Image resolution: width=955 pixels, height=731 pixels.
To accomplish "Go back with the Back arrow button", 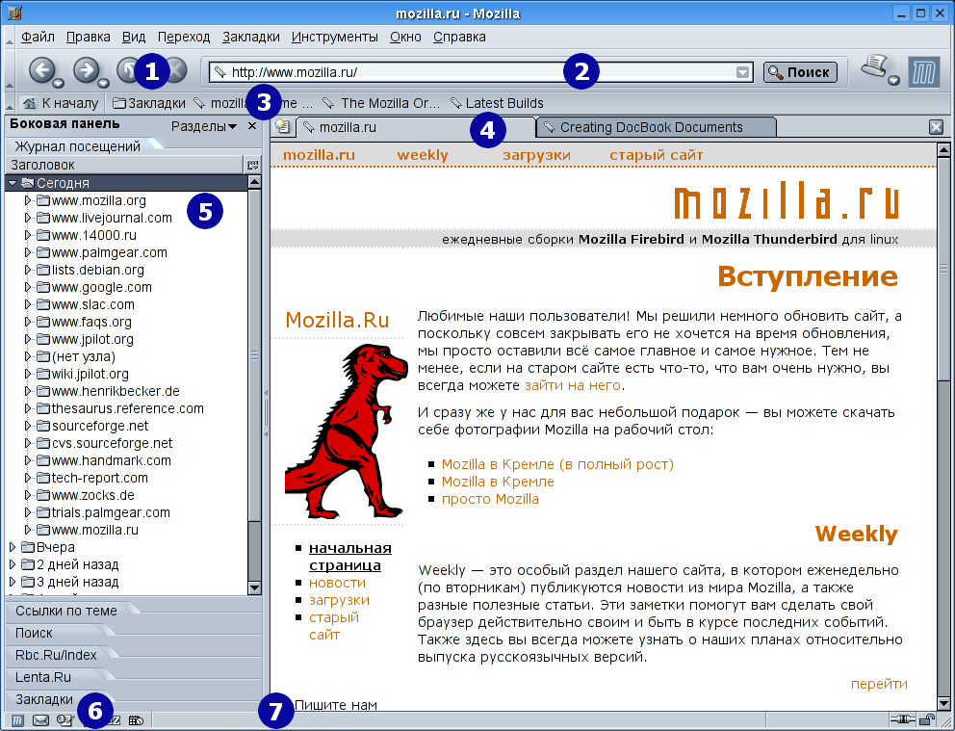I will click(x=42, y=70).
